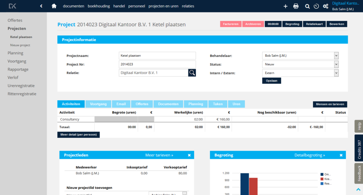Switch to the Documenten tab
The width and height of the screenshot is (363, 195).
(x=168, y=104)
